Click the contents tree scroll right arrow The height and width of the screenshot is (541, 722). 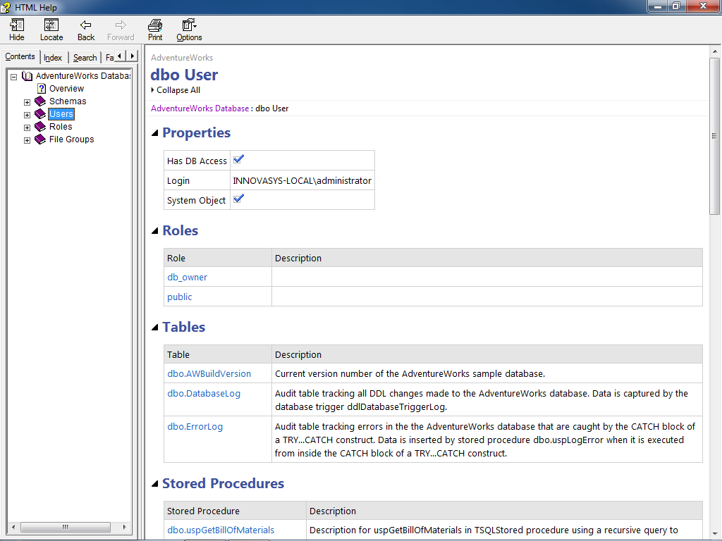(x=124, y=527)
